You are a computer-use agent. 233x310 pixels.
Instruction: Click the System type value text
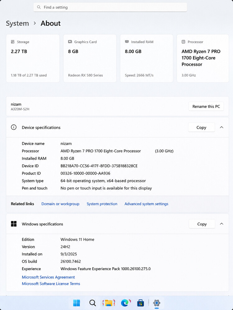point(103,181)
